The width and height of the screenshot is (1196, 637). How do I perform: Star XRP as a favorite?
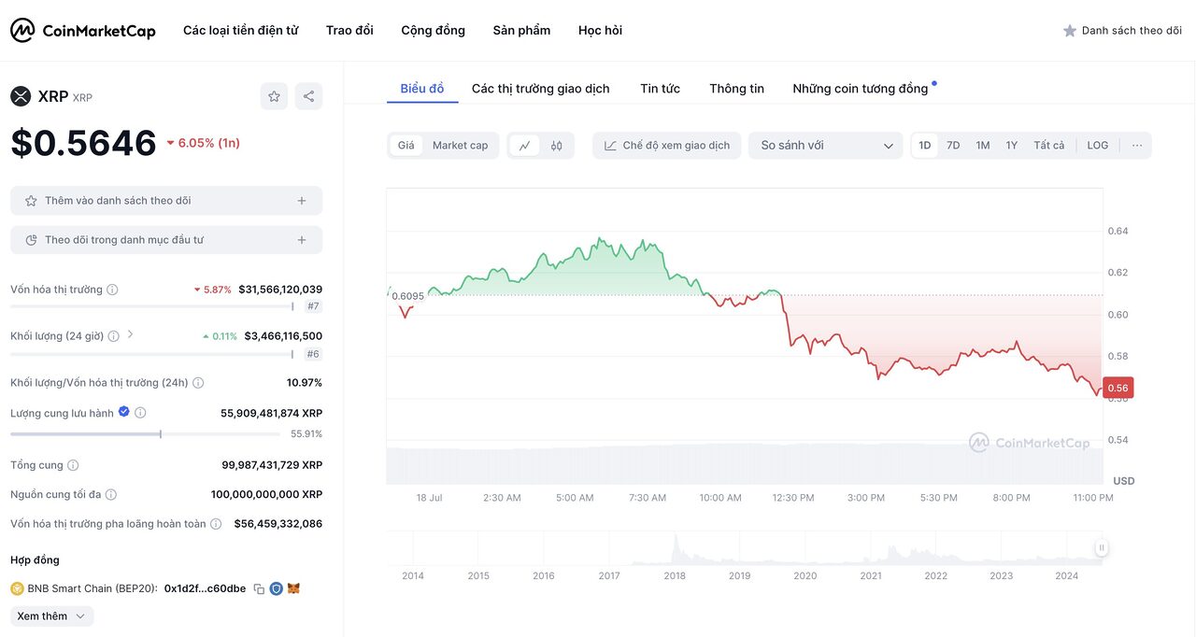click(274, 96)
